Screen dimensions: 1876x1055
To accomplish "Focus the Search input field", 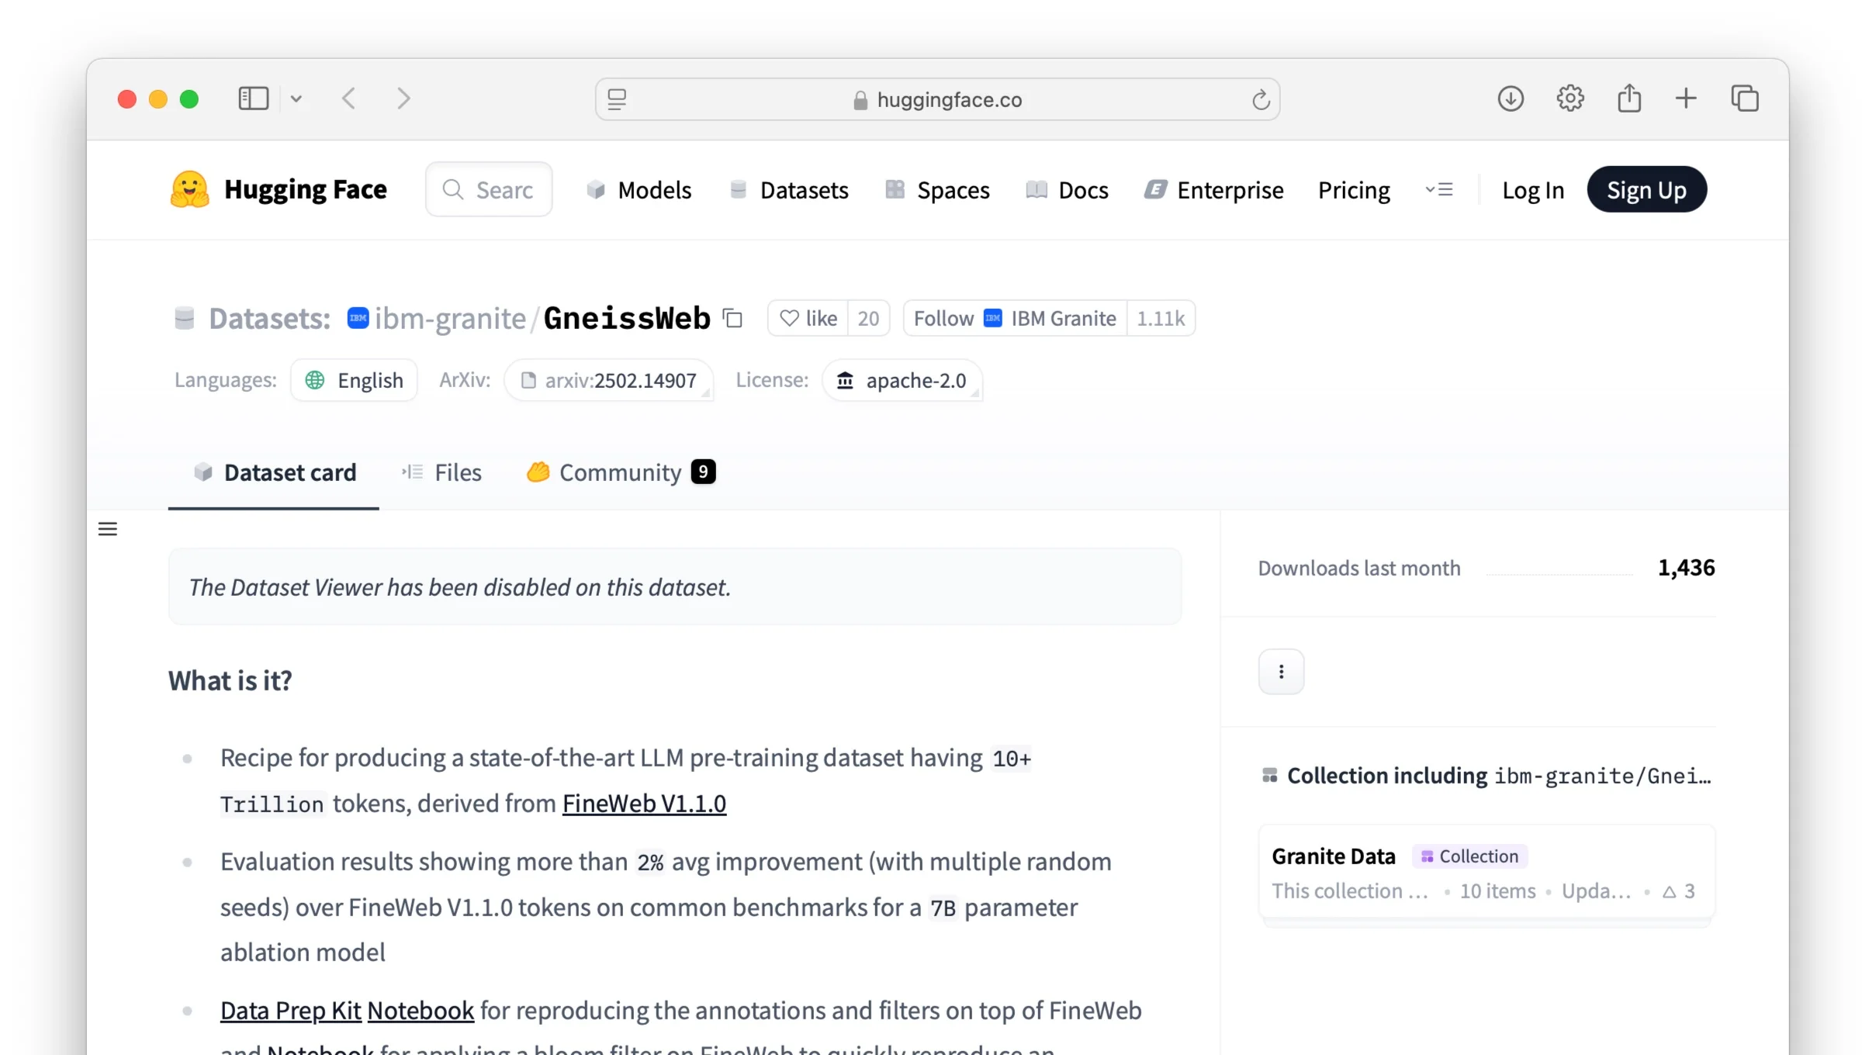I will 489,189.
